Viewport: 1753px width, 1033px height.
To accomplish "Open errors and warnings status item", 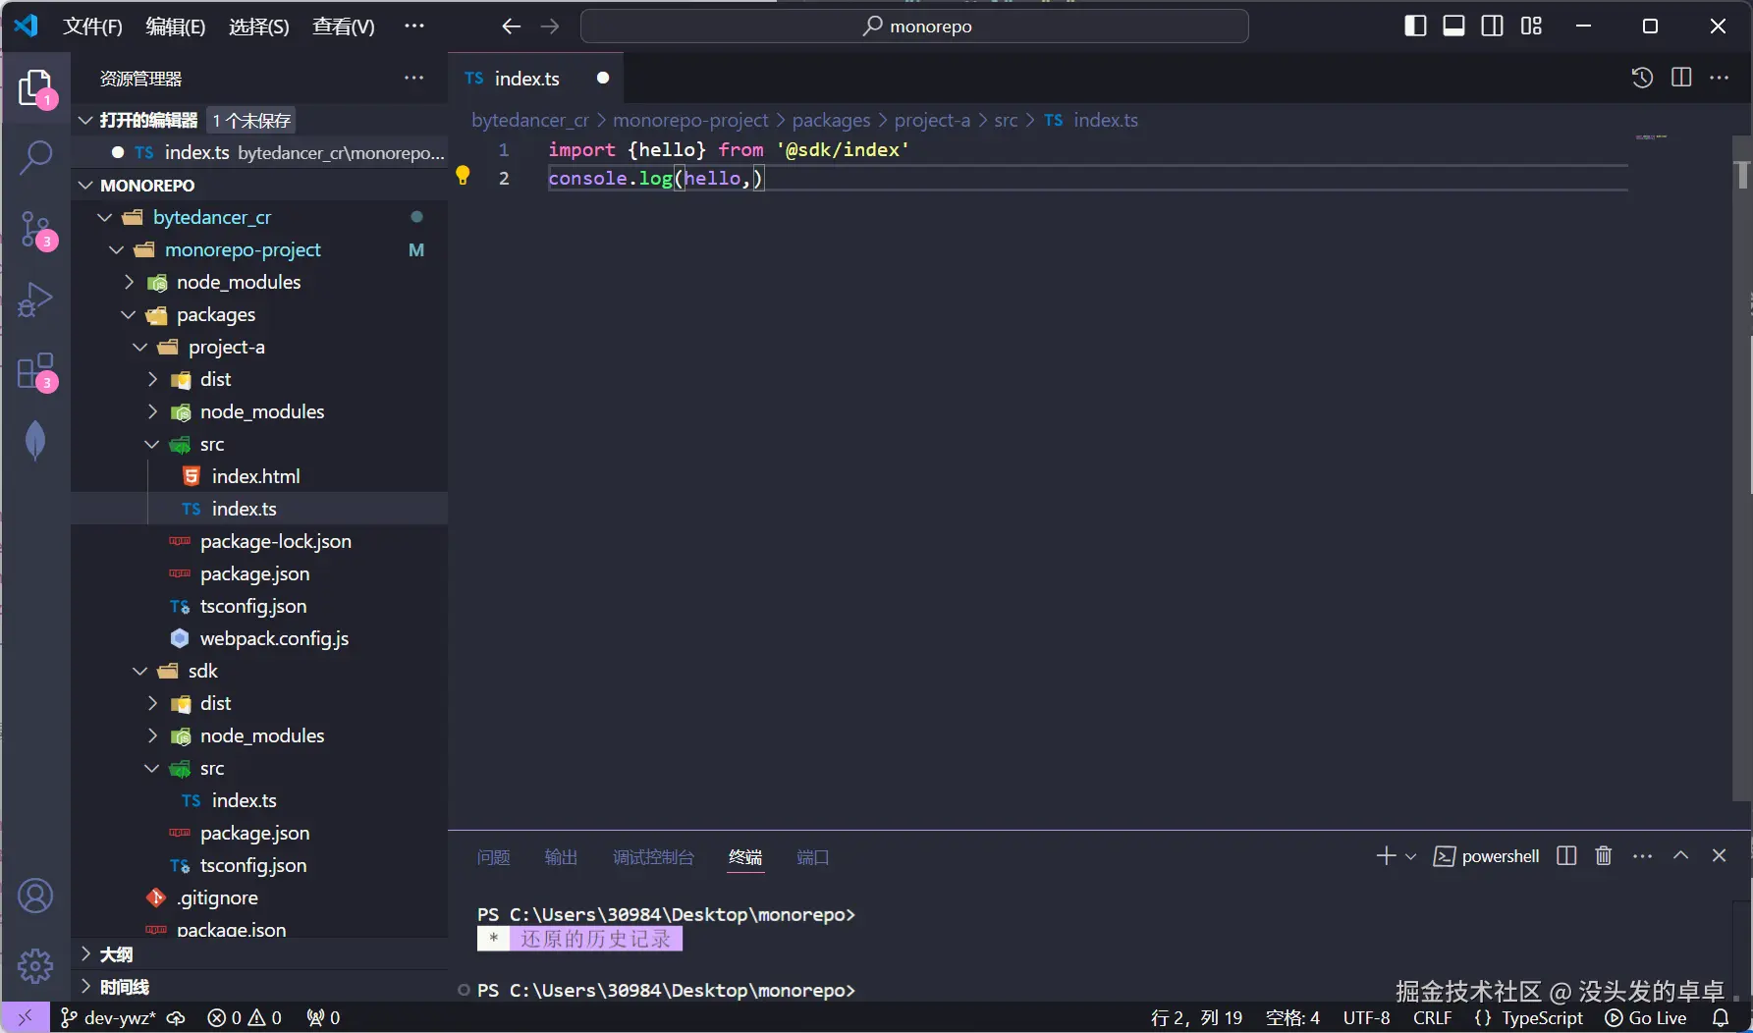I will click(x=245, y=1018).
